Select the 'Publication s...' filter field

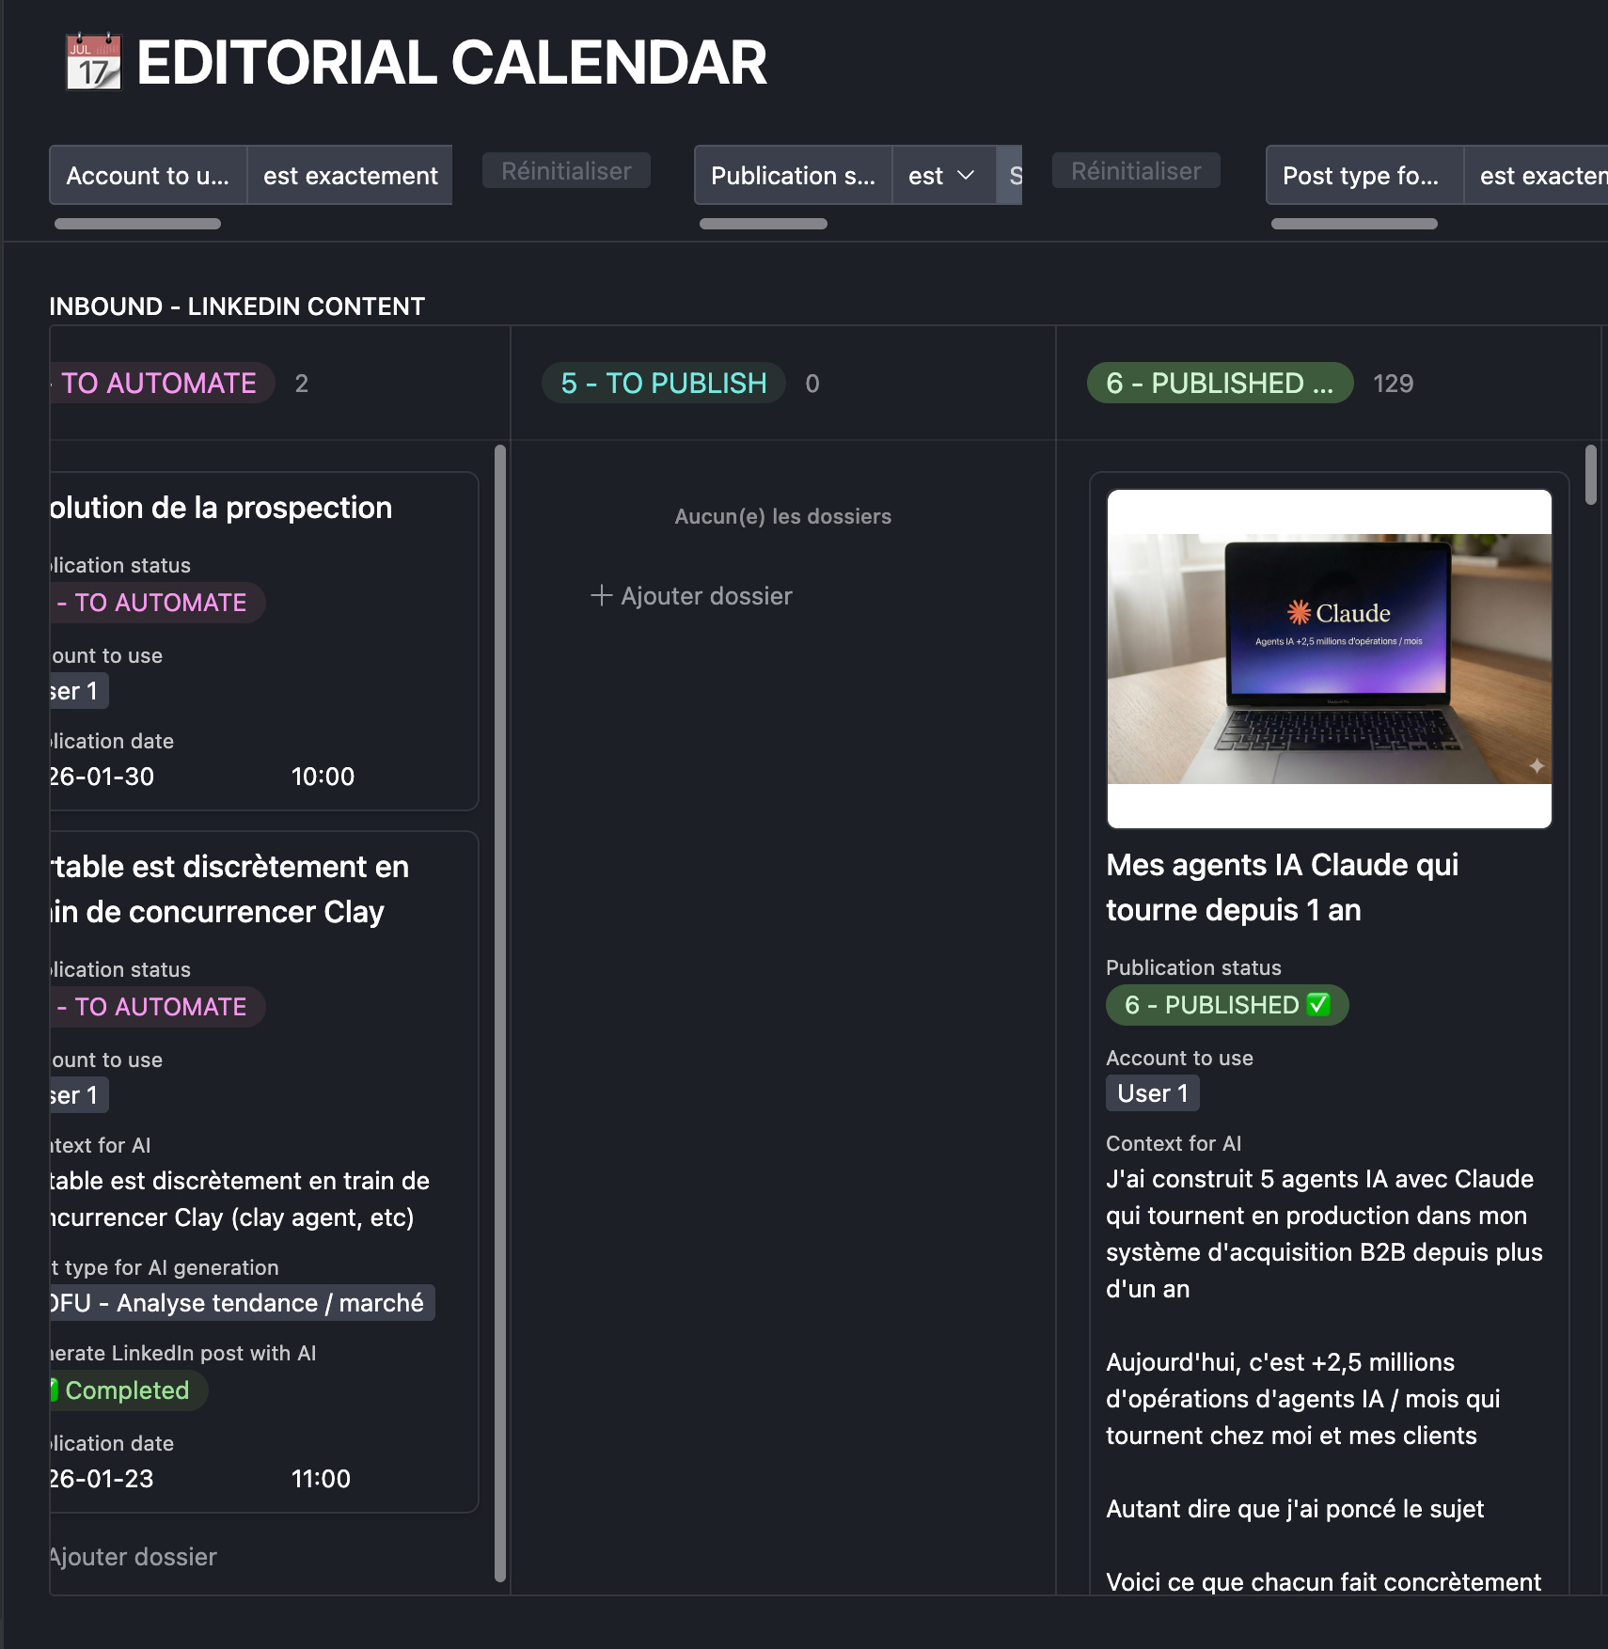coord(792,176)
